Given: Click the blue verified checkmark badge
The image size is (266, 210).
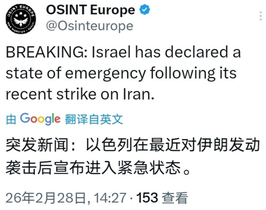Looking at the screenshot, I should (x=145, y=10).
